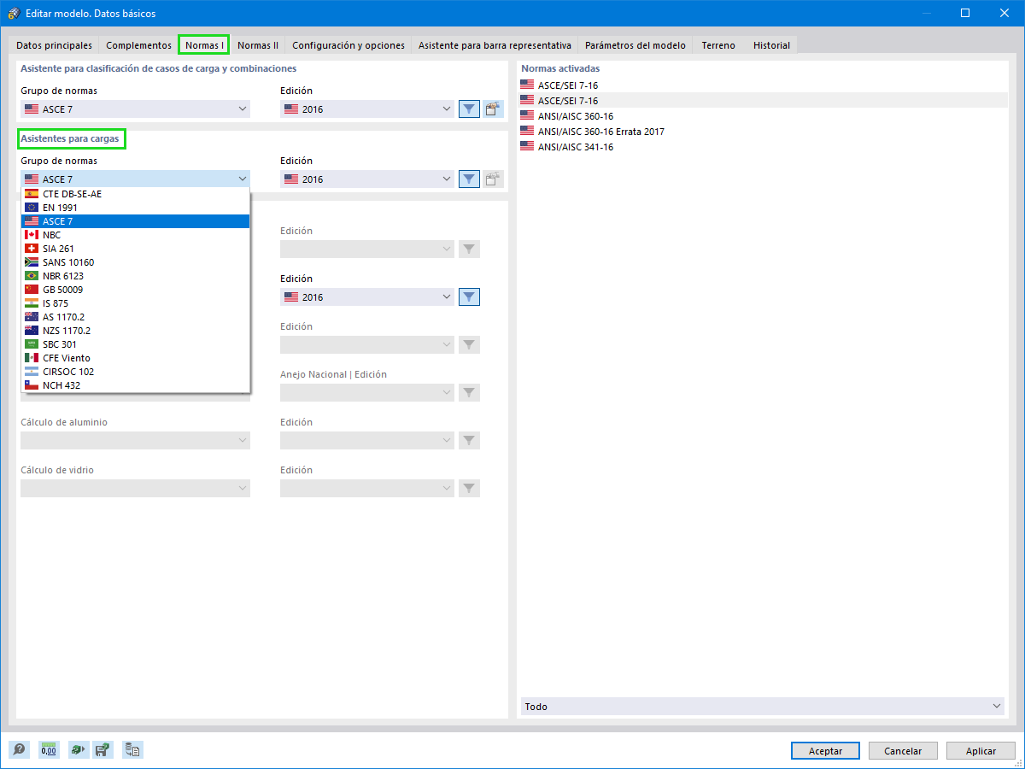Click the database-to-document icon at bottom
Image resolution: width=1025 pixels, height=769 pixels.
132,750
